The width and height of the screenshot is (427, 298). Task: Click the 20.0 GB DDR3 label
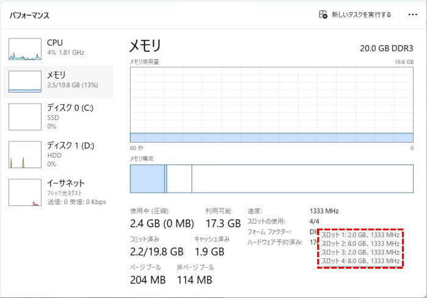coord(386,48)
